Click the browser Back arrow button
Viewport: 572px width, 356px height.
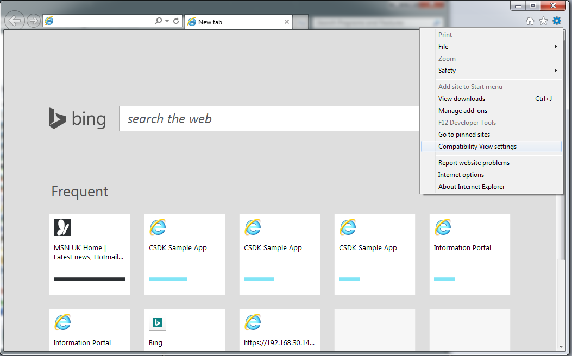pyautogui.click(x=15, y=21)
